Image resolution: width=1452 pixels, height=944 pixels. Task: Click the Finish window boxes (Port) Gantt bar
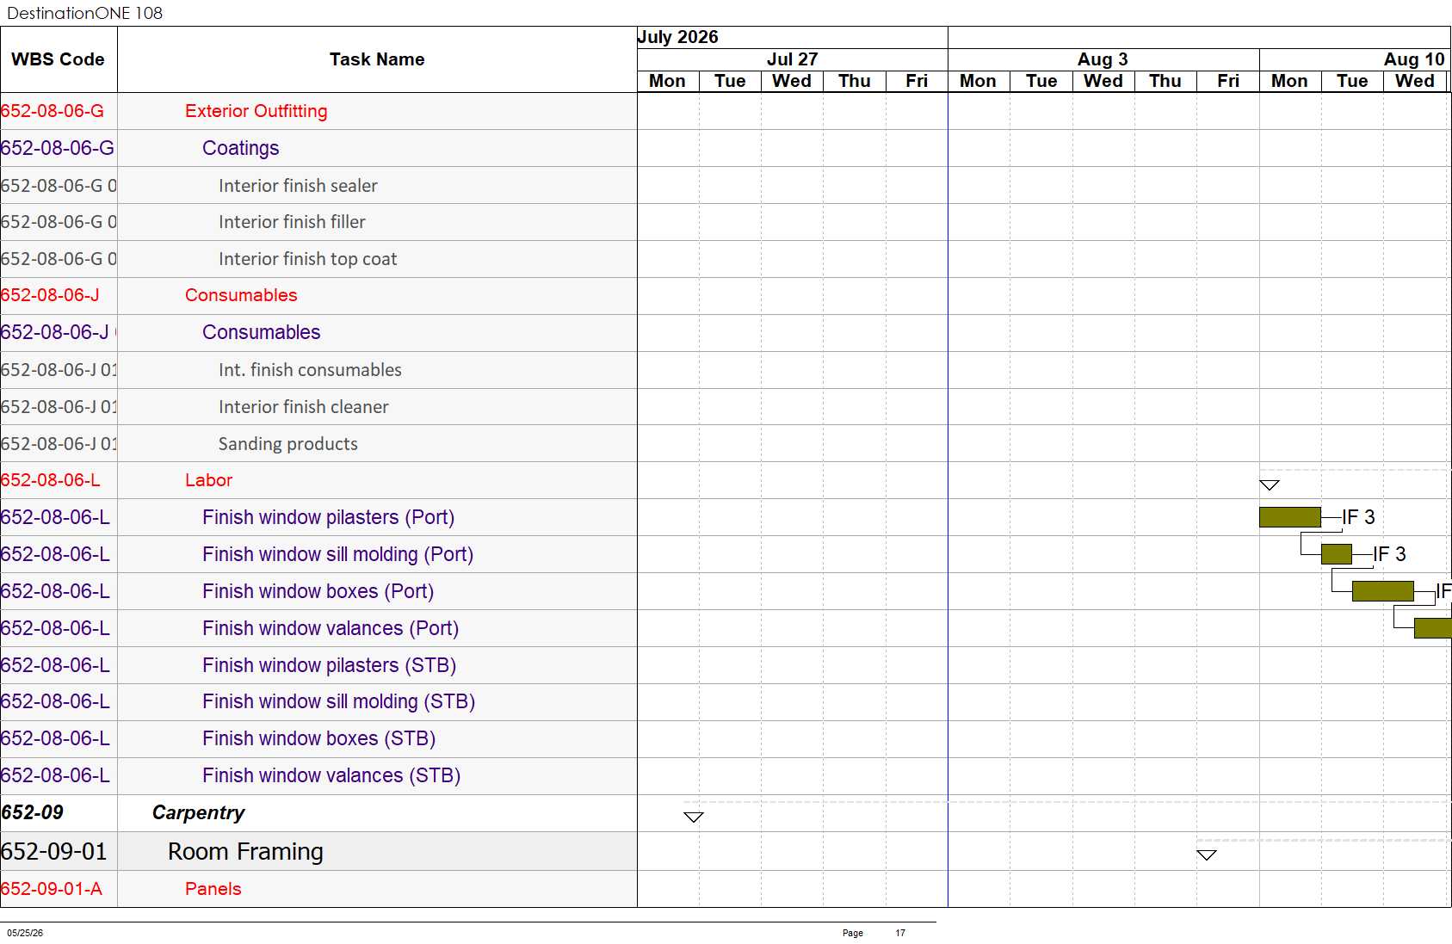[x=1383, y=591]
